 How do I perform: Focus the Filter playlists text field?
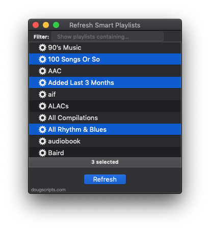108,37
